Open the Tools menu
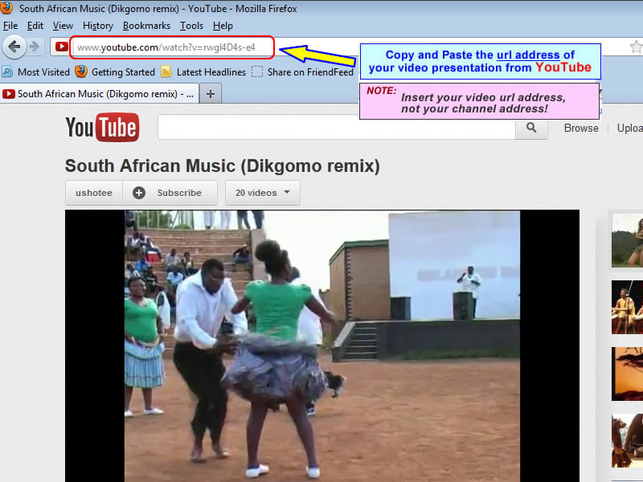This screenshot has width=643, height=482. (191, 26)
